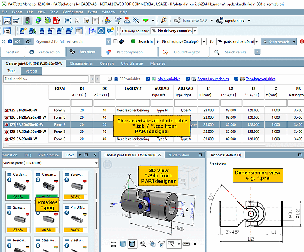Viewport: 304px width, 252px height.
Task: Click the PDF datasheet icon
Action: pos(56,21)
